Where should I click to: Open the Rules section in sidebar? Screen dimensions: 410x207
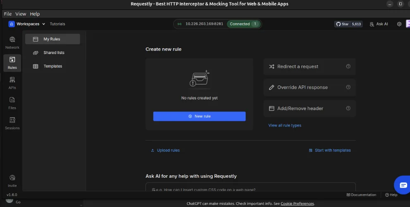tap(12, 63)
